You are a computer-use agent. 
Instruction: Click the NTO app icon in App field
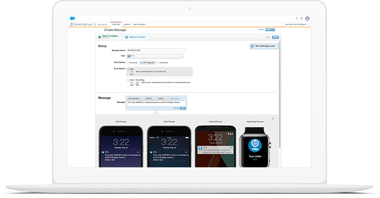[x=129, y=56]
